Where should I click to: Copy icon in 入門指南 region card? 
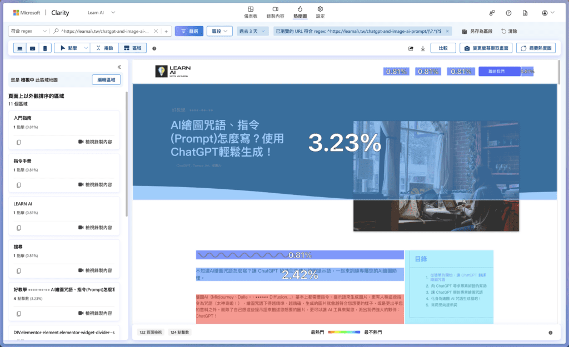[18, 142]
